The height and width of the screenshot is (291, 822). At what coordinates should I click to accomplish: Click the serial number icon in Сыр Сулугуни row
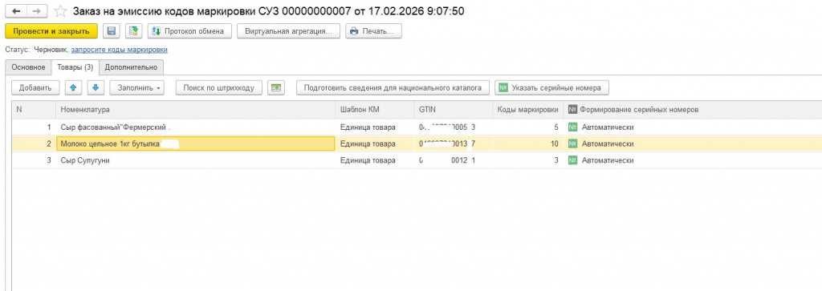(x=572, y=160)
